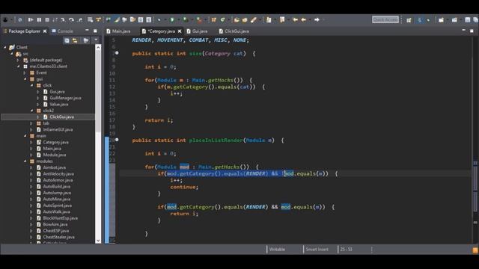The image size is (479, 269).
Task: Click the 'continue;' statement in code
Action: (184, 187)
